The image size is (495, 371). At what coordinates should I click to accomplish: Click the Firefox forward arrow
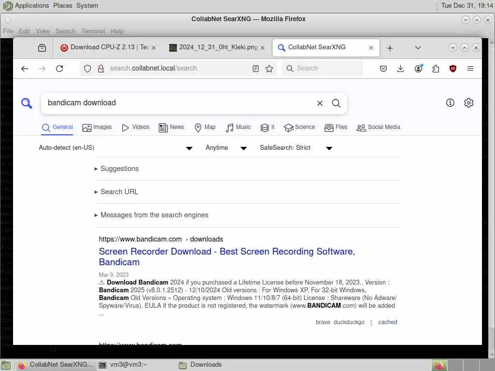coord(42,69)
